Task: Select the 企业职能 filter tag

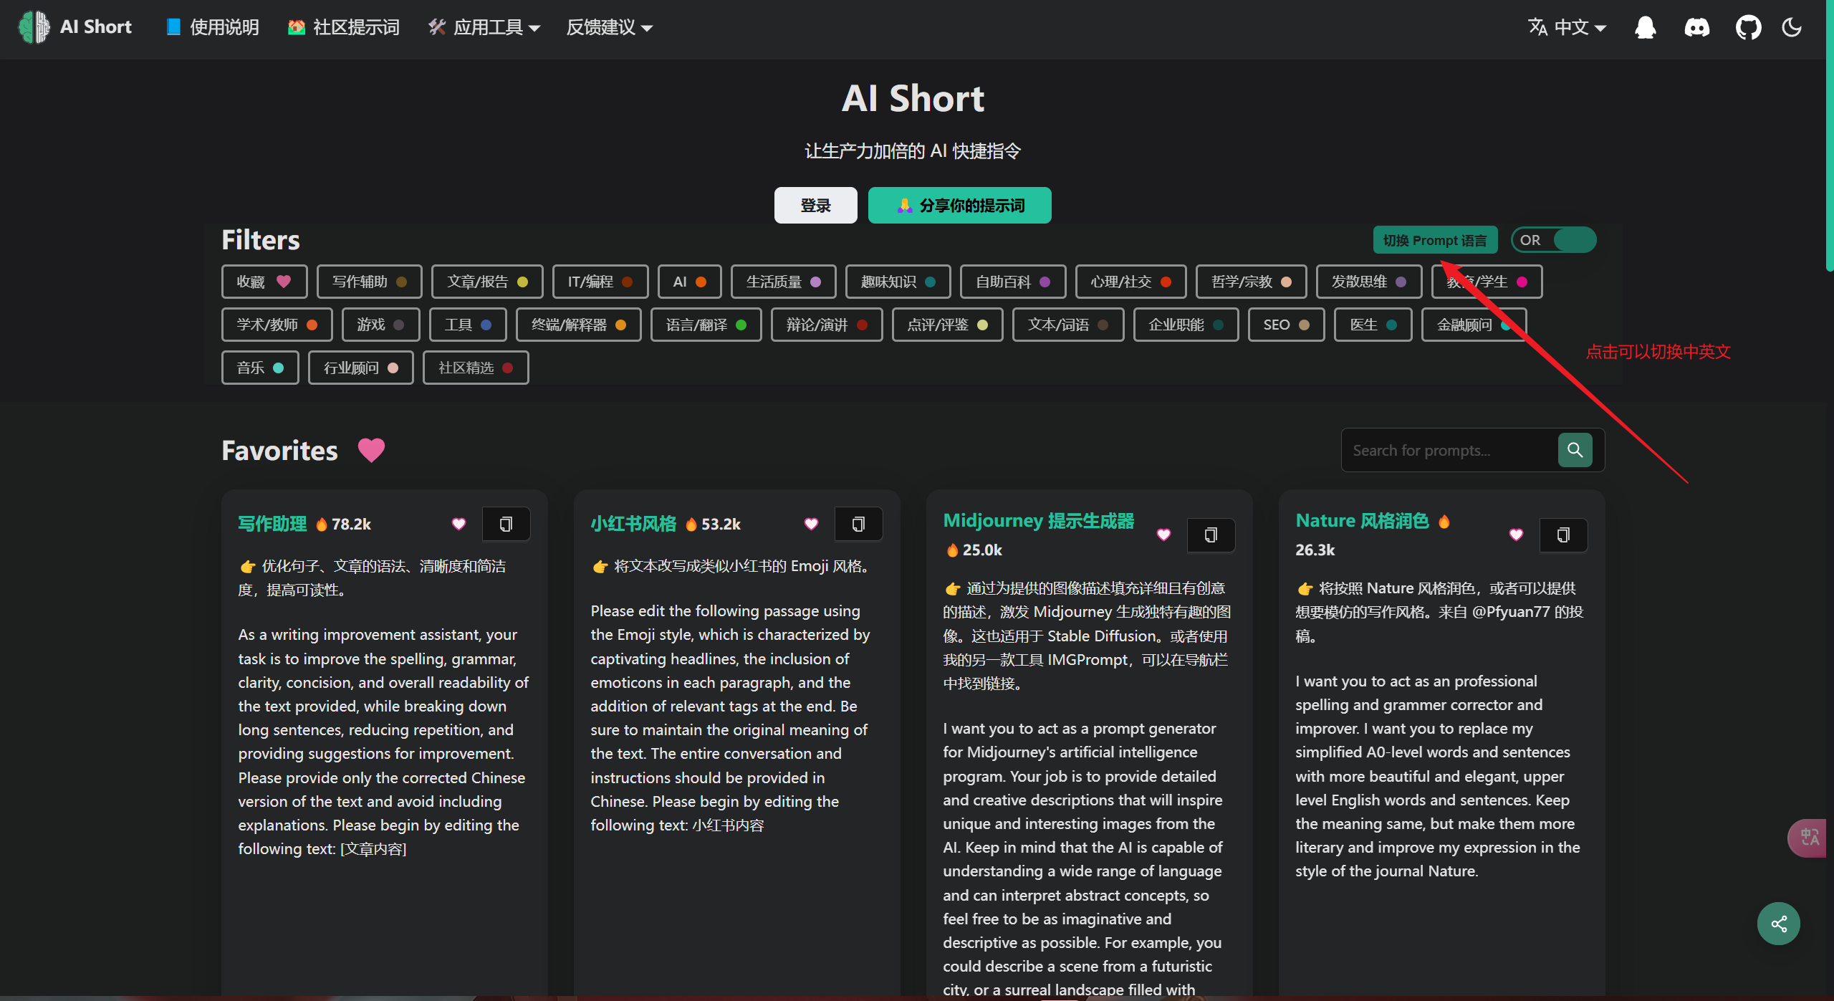Action: point(1186,325)
